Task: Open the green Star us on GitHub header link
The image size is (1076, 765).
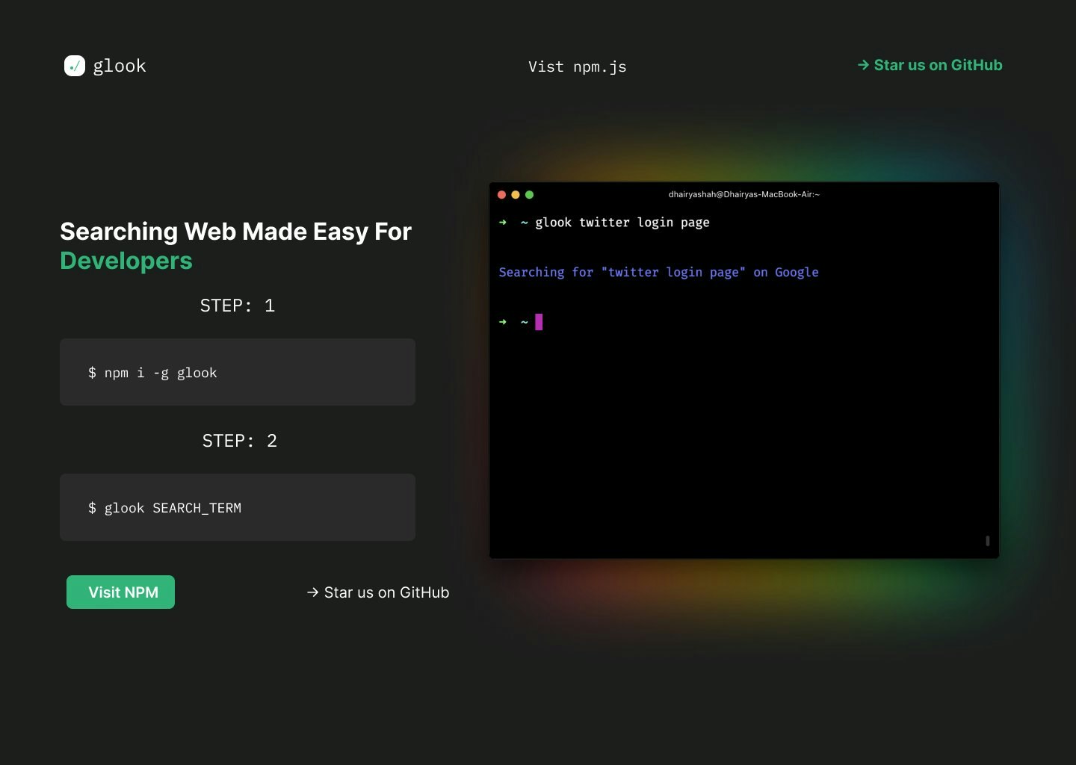Action: pos(930,65)
